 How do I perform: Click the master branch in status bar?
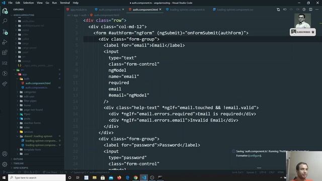[9, 172]
